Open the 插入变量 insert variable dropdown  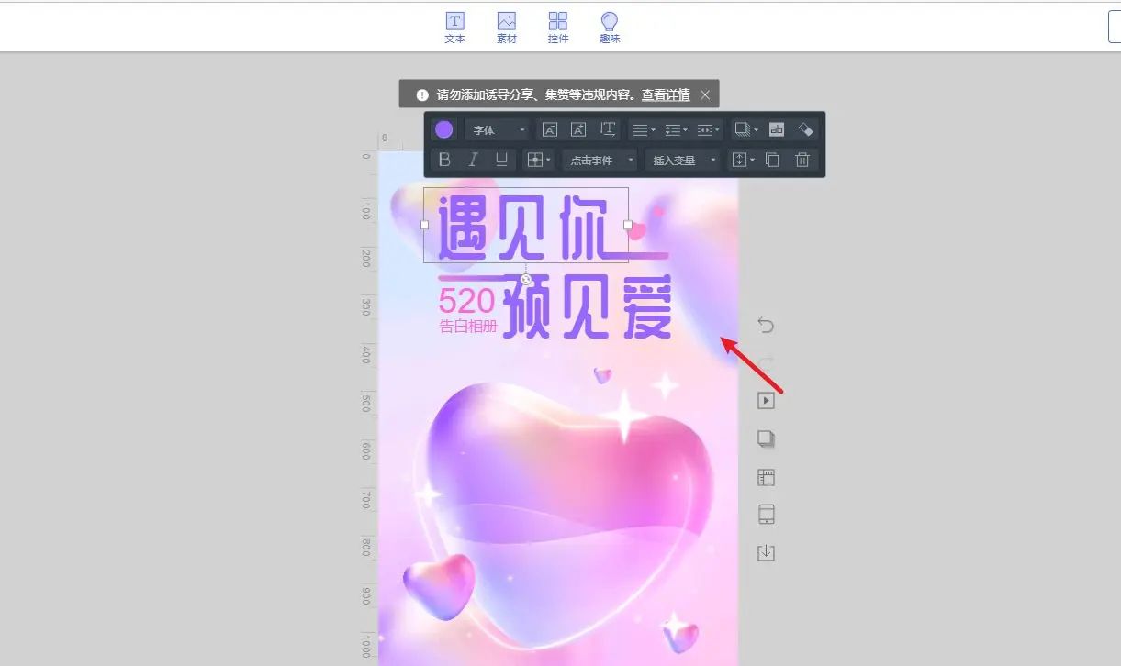point(683,160)
